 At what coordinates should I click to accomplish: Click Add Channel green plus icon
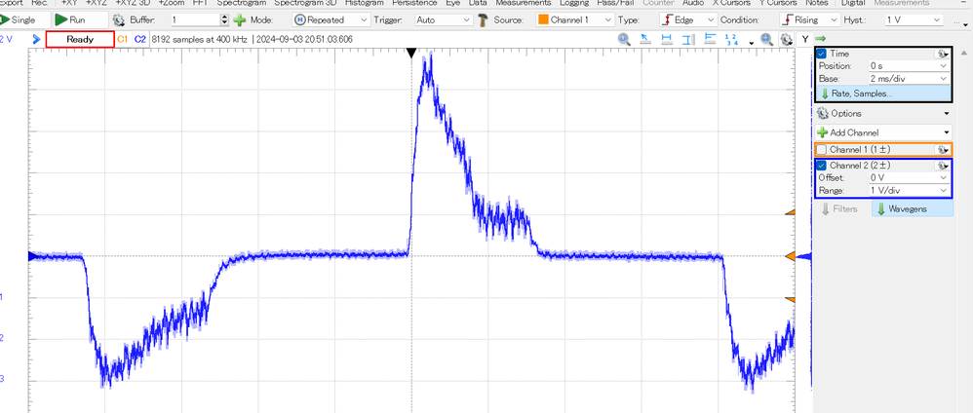pos(823,132)
